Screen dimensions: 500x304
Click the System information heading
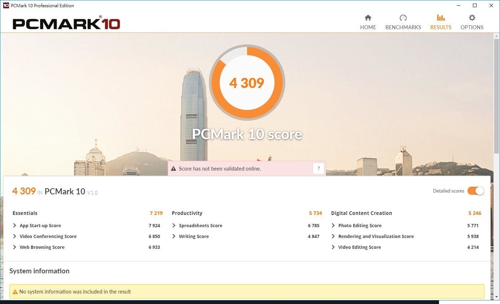click(39, 271)
